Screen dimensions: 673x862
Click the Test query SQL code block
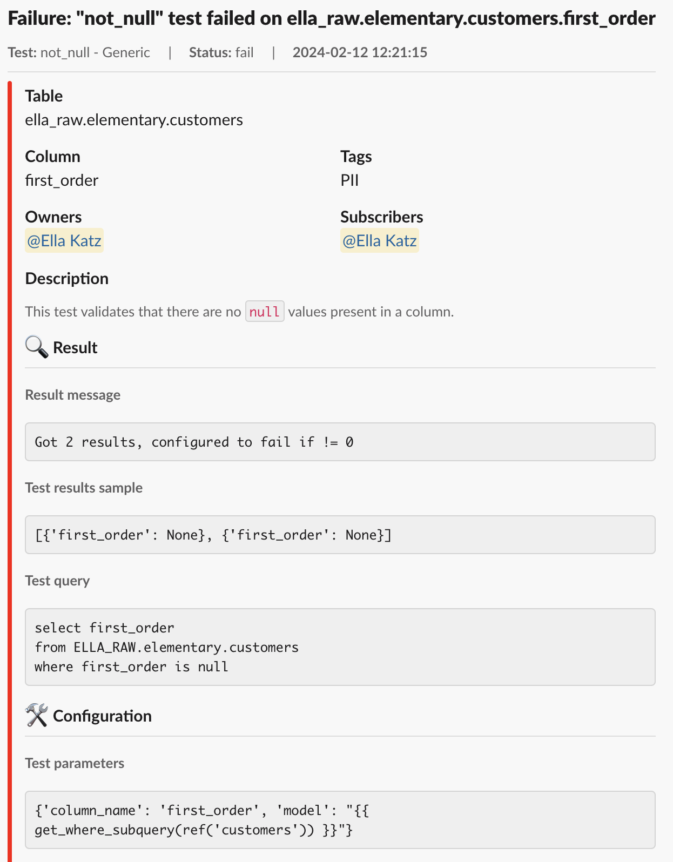pos(340,647)
